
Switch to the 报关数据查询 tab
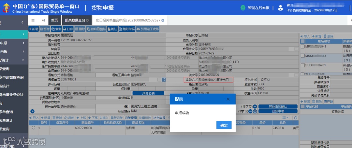75,20
